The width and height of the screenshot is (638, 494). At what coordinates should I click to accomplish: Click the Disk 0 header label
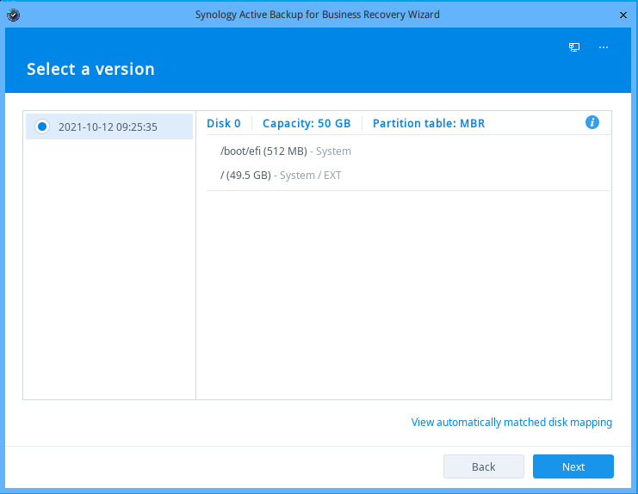click(x=223, y=123)
